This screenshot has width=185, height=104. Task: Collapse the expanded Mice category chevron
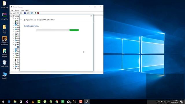(x=13, y=45)
